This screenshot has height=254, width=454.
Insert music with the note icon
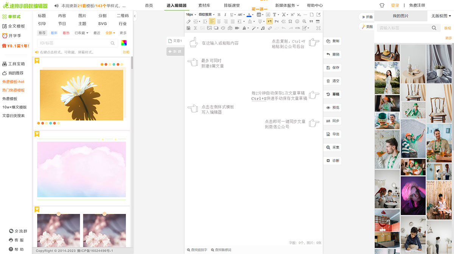click(x=263, y=28)
